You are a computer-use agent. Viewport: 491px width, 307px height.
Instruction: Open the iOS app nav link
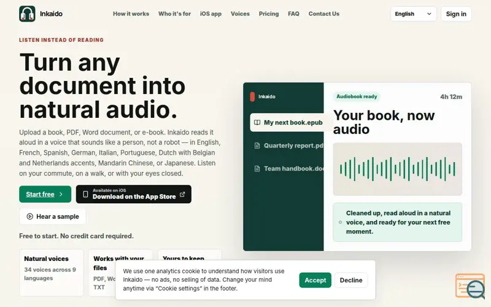click(211, 14)
